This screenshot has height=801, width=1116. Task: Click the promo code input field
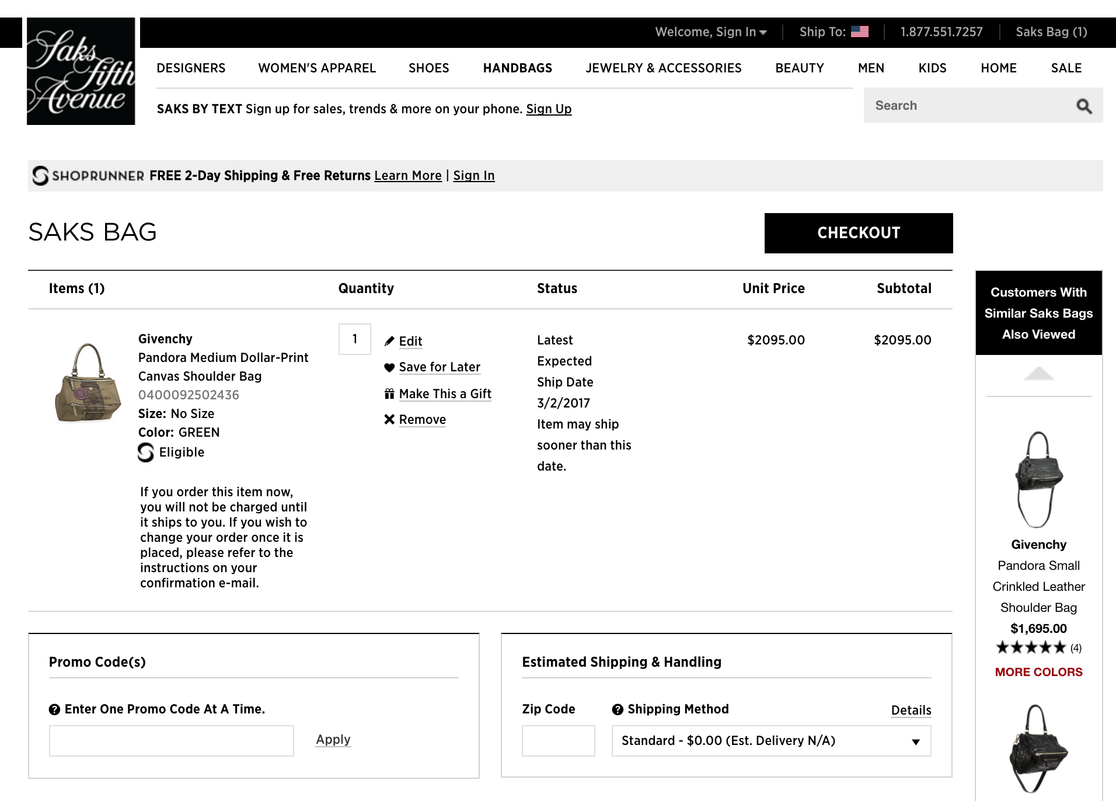coord(172,741)
